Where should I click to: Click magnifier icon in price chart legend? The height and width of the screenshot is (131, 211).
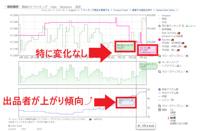(159, 56)
